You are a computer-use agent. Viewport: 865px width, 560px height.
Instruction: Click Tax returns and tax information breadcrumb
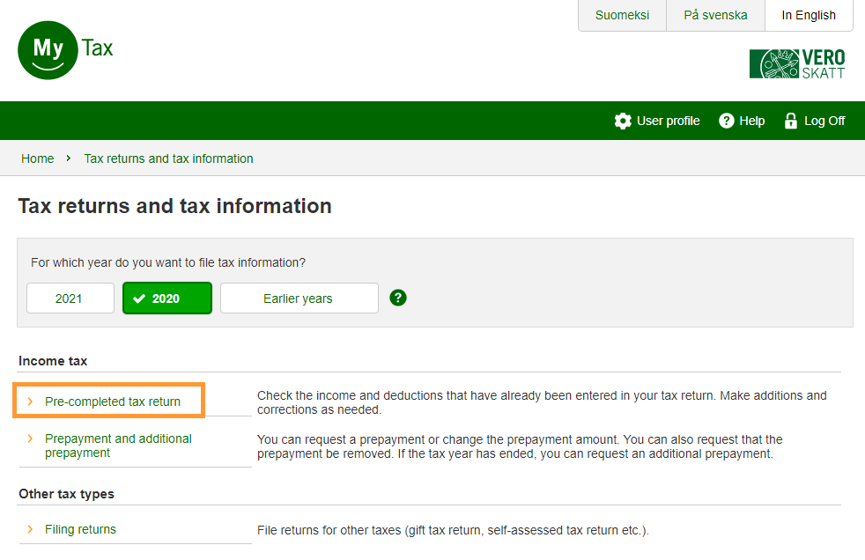168,158
